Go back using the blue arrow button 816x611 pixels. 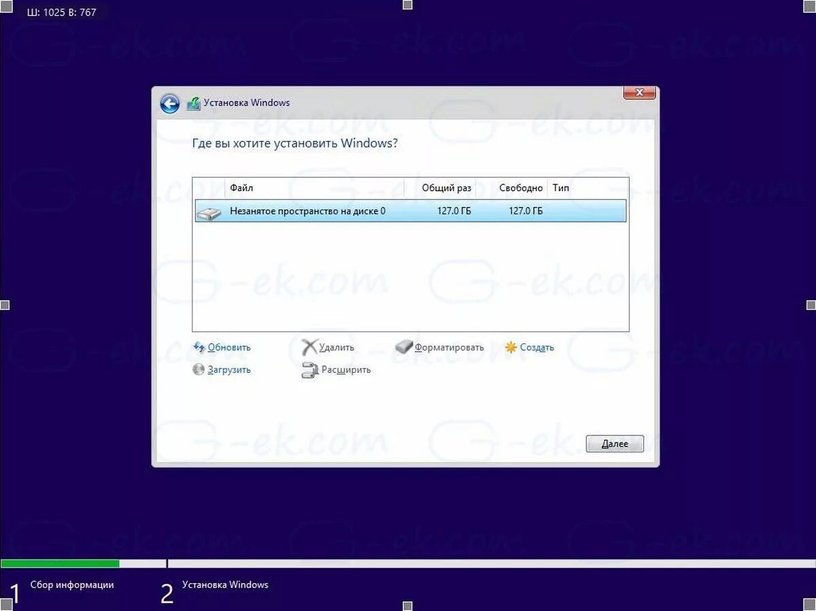[169, 103]
